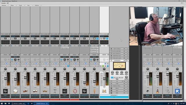The width and height of the screenshot is (186, 105).
Task: Toggle the green solo button on EZdrummer strip
Action: [103, 66]
